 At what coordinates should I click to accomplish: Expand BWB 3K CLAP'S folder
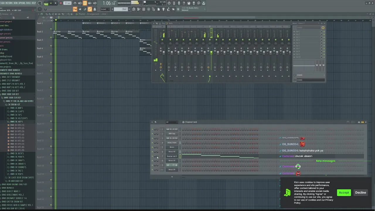(x=17, y=111)
